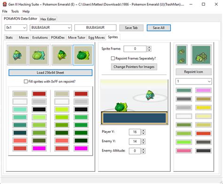Click the Player Y input field
This screenshot has height=184, width=223.
(x=135, y=132)
